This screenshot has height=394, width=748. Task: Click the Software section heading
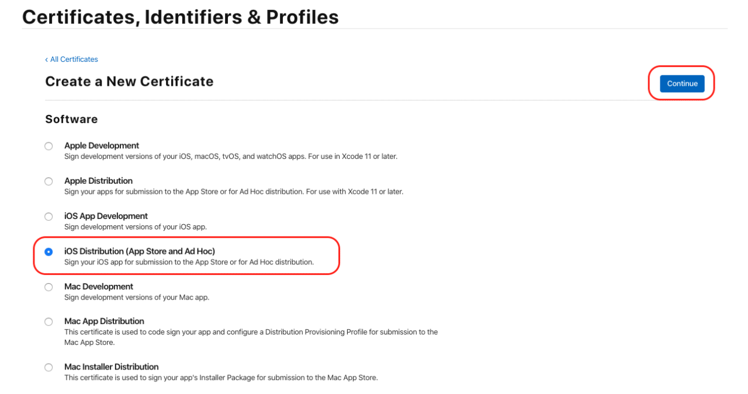71,119
